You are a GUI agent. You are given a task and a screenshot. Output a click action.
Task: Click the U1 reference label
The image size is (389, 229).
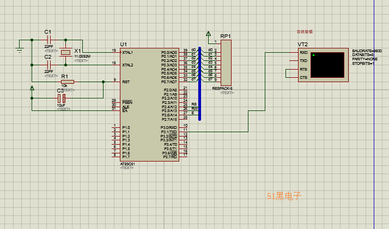tap(124, 44)
